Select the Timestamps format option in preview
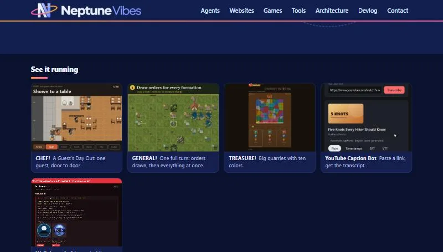This screenshot has width=443, height=252. (x=354, y=148)
